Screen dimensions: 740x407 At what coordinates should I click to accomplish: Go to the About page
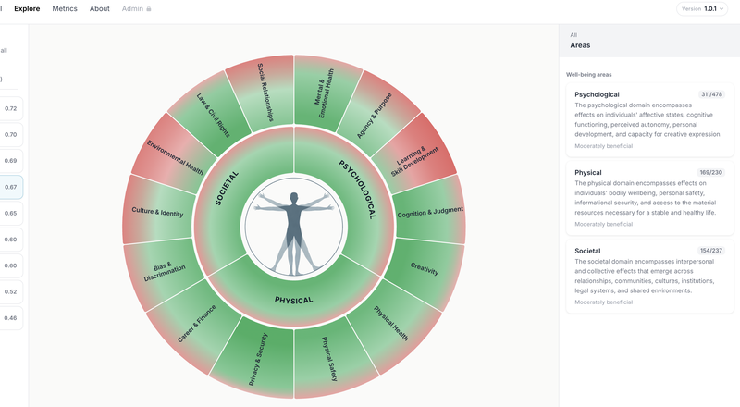(x=100, y=9)
